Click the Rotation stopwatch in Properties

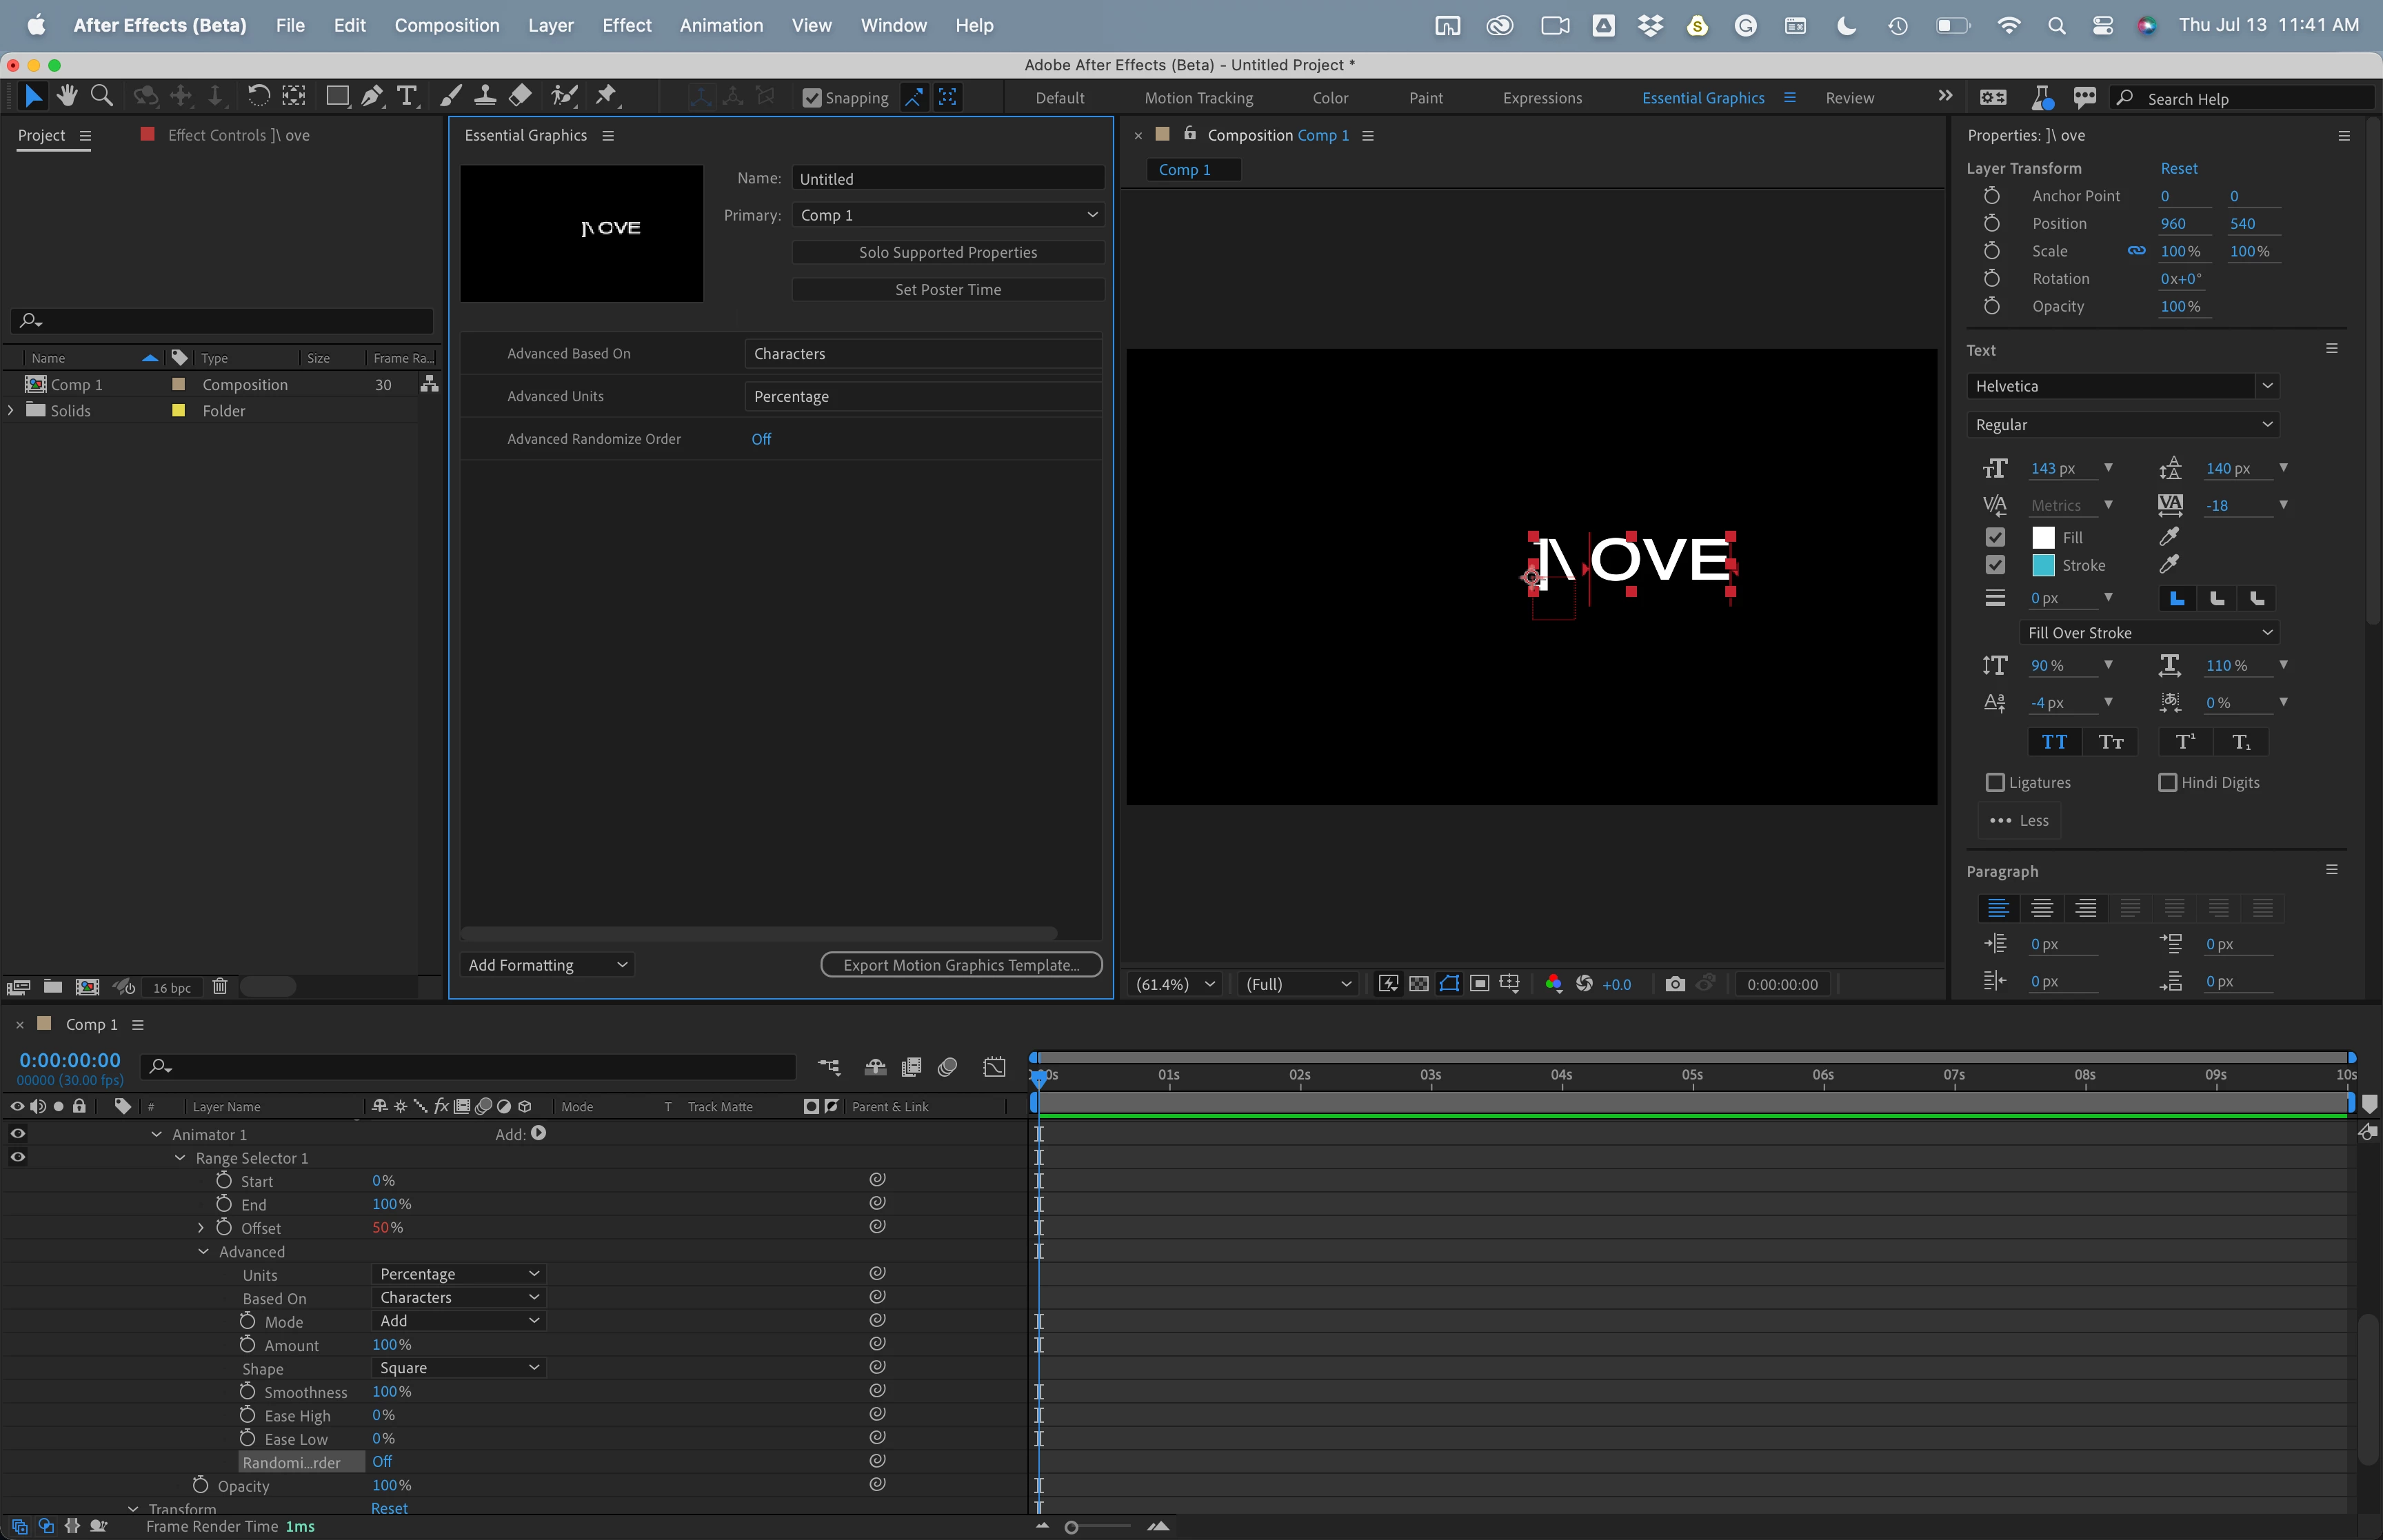tap(1992, 279)
